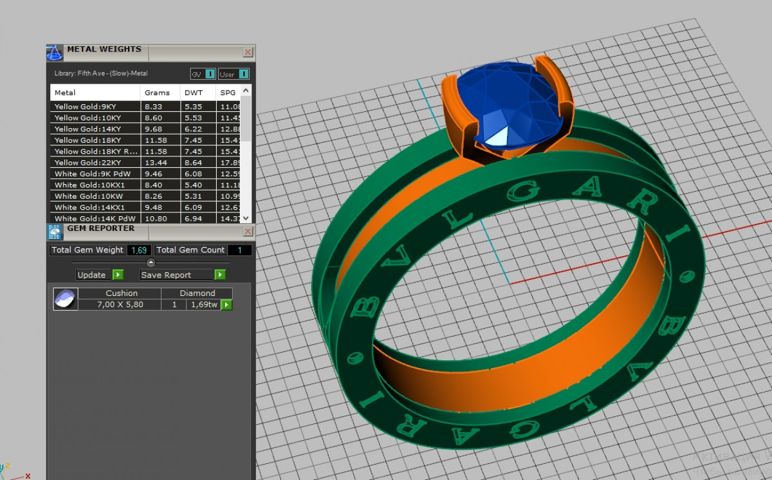Select the Yellow Gold:14KY row
The width and height of the screenshot is (772, 480).
(87, 129)
